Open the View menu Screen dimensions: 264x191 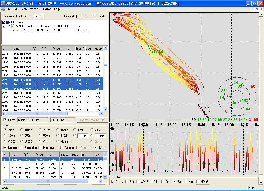(x=24, y=9)
